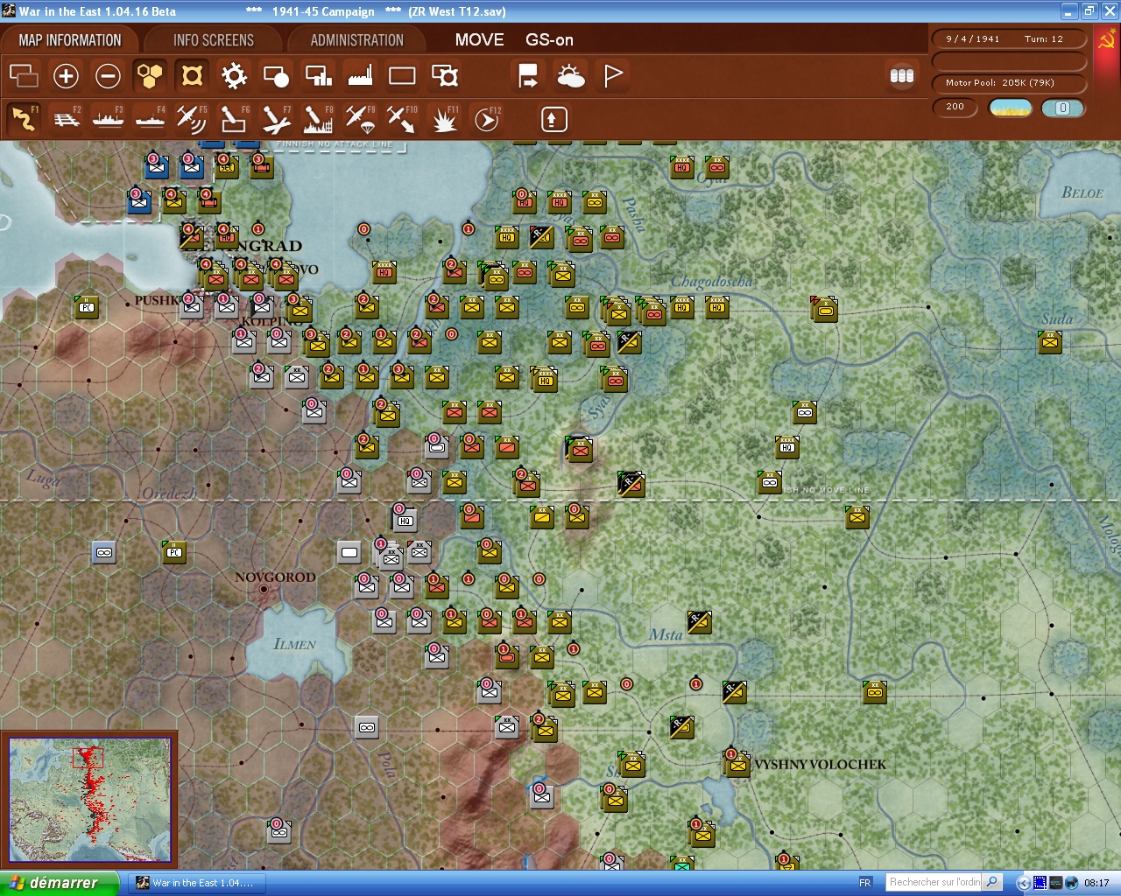The image size is (1121, 896).
Task: Click the date and turn display
Action: (1008, 39)
